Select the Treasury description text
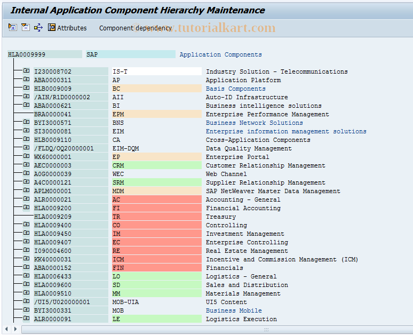This screenshot has width=413, height=335. tap(221, 217)
